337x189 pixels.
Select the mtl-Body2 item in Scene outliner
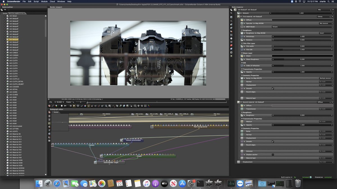pos(13,16)
